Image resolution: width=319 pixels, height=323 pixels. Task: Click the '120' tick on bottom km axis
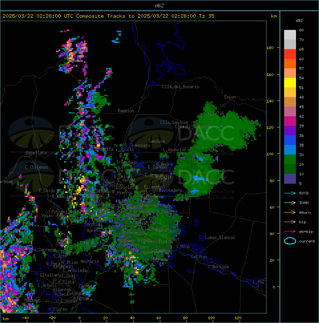tap(238, 318)
